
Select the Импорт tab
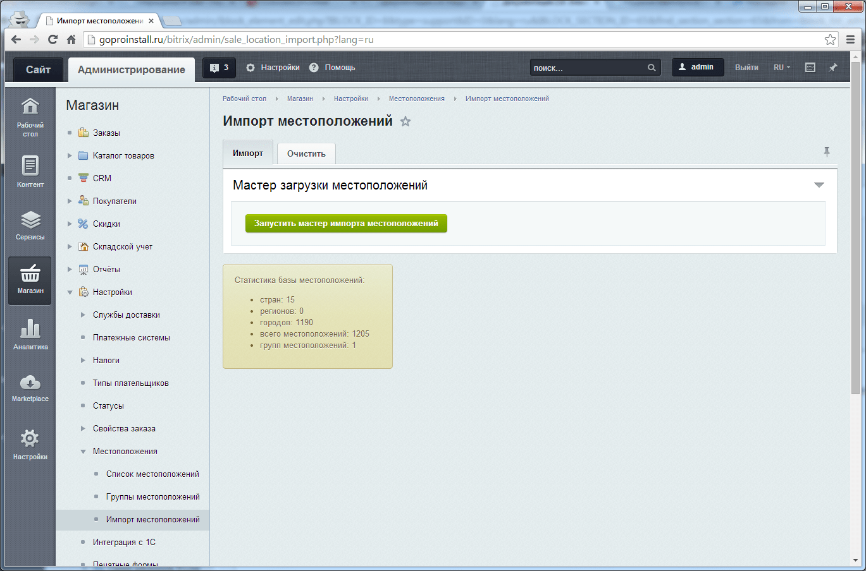click(x=248, y=153)
